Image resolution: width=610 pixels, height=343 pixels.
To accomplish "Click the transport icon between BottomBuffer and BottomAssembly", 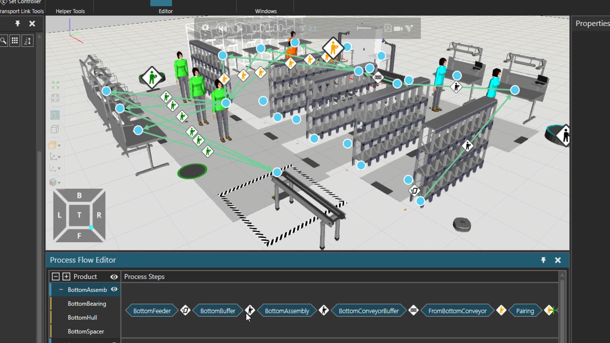I will pyautogui.click(x=250, y=311).
